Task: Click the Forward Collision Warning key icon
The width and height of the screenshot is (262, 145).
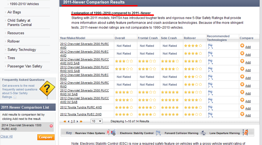Action: pyautogui.click(x=203, y=133)
